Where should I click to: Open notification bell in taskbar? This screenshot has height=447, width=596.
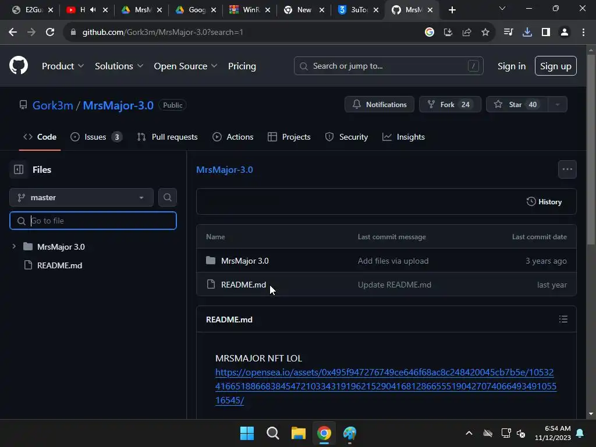click(580, 433)
